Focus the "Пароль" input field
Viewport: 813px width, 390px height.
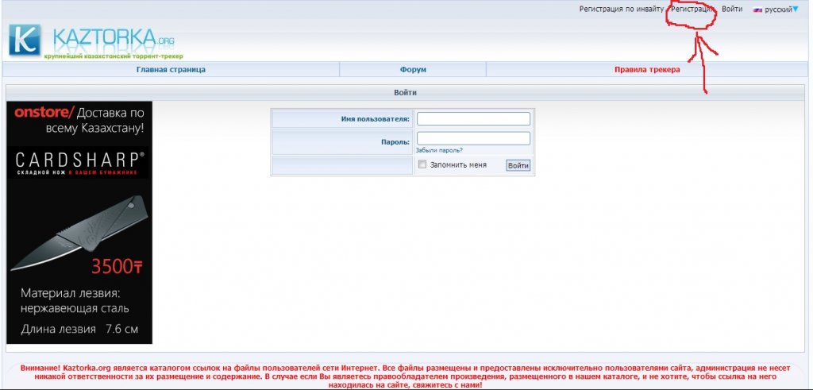(473, 138)
